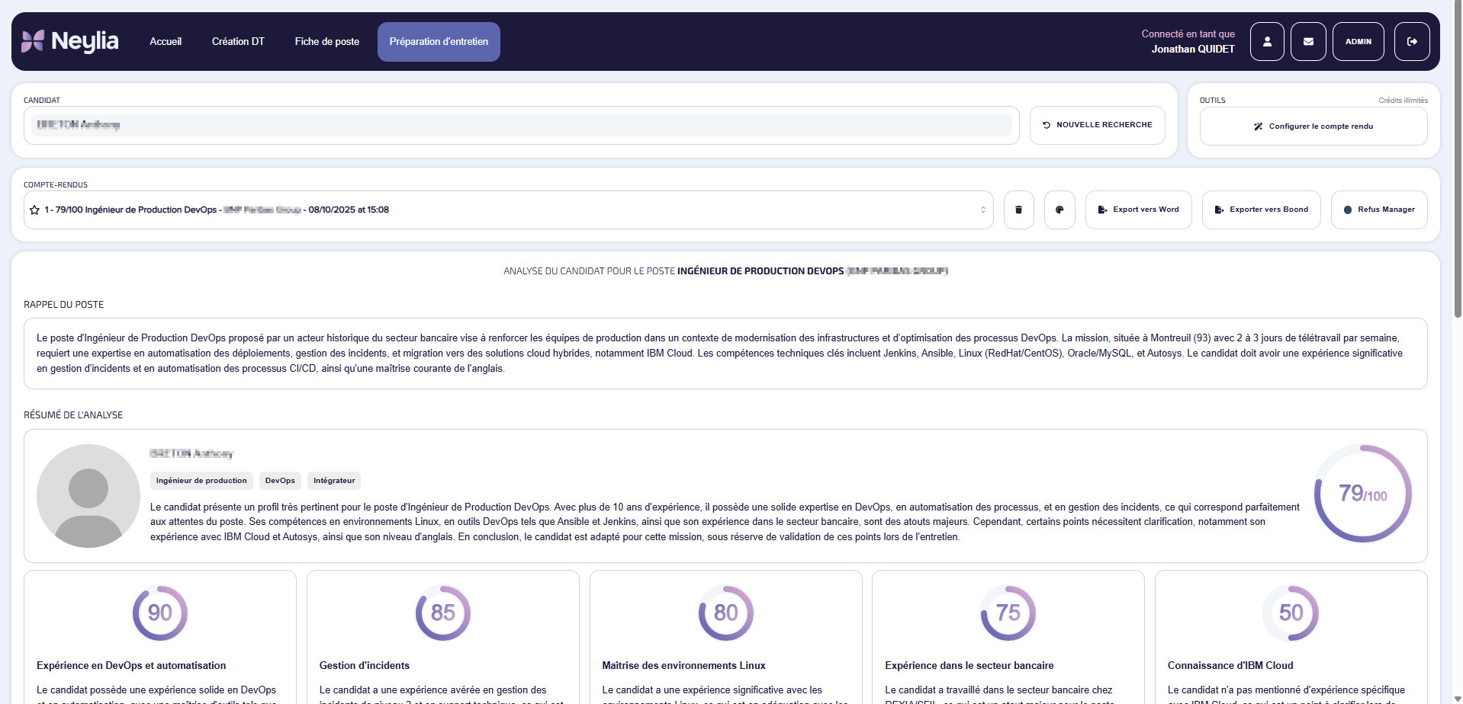Click the logout icon button
The height and width of the screenshot is (704, 1463).
(1412, 42)
